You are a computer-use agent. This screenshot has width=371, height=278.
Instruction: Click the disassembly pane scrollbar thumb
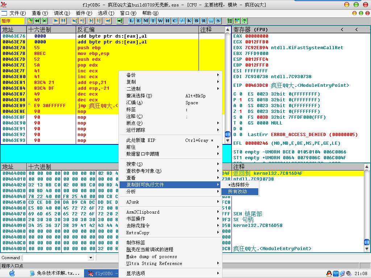228,134
